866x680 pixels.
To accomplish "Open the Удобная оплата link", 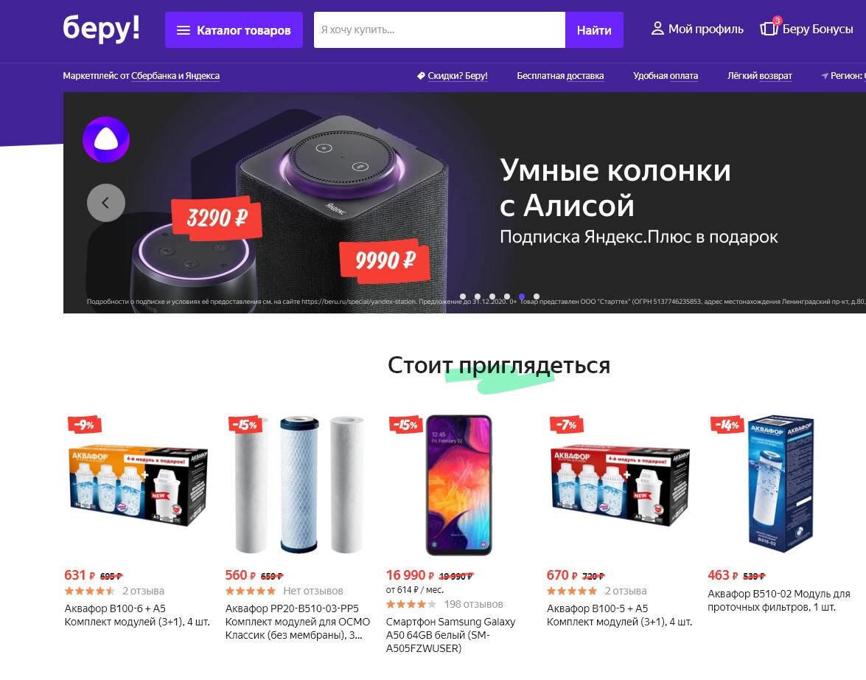I will pyautogui.click(x=666, y=76).
